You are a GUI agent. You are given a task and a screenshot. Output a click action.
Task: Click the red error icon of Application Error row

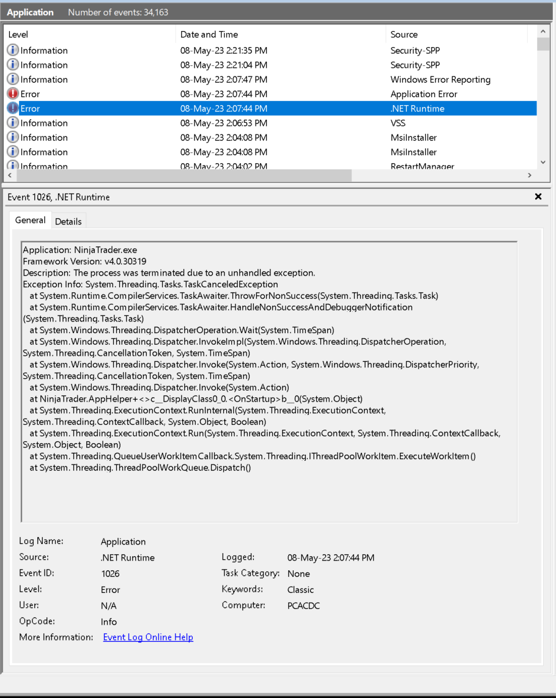point(13,94)
